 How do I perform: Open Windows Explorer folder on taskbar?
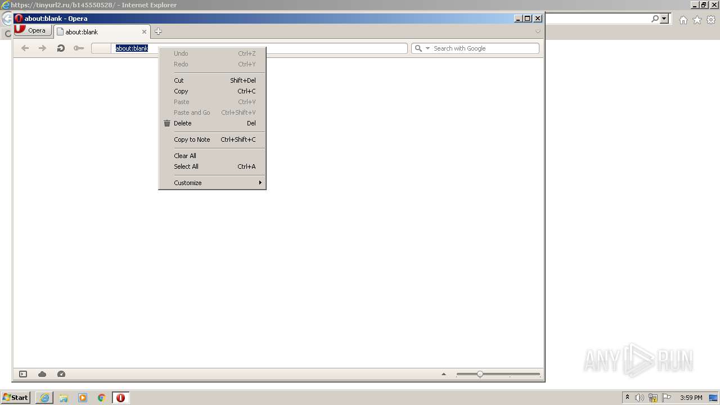(64, 398)
